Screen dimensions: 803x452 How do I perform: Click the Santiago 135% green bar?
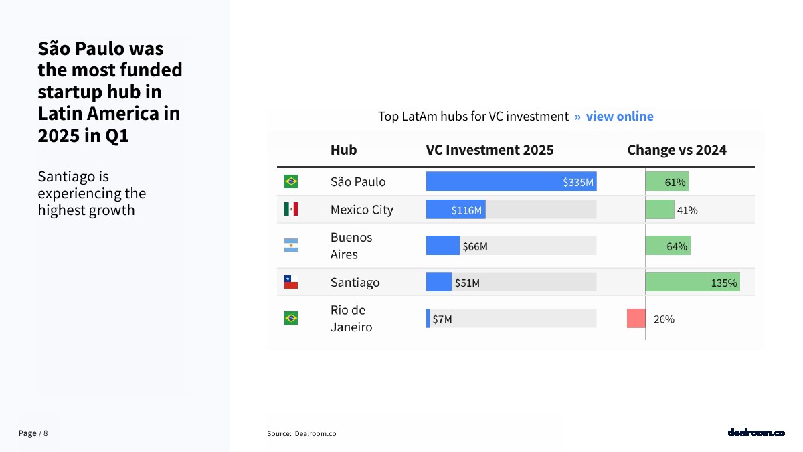click(x=693, y=282)
